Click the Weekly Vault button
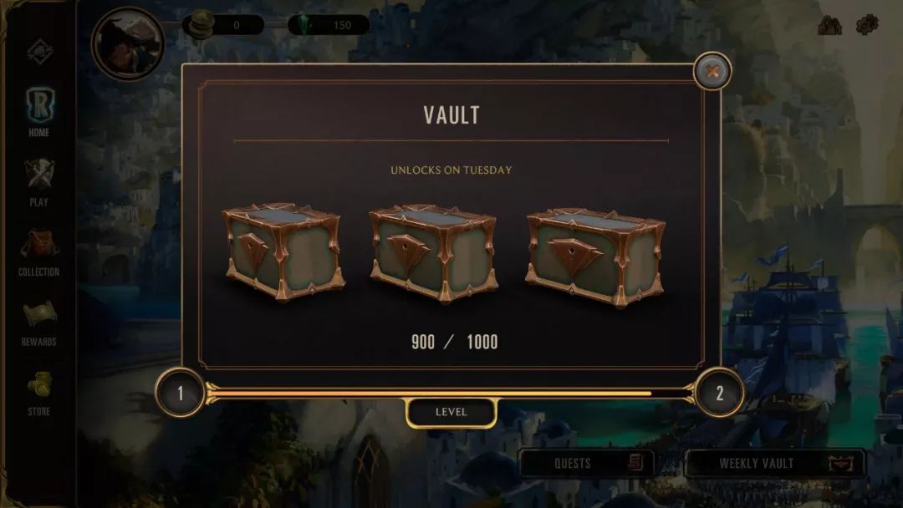The image size is (903, 508). click(x=775, y=463)
